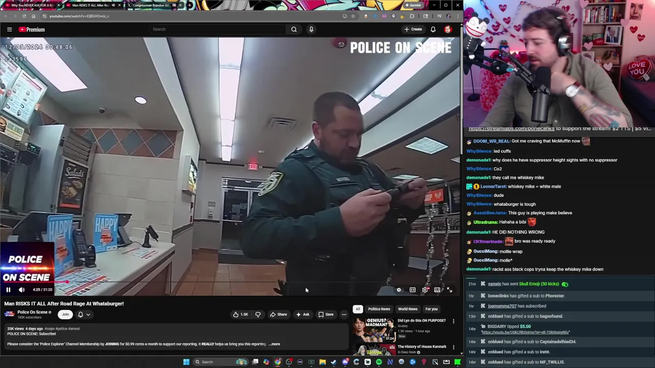Open more actions ellipsis under video

tap(344, 314)
